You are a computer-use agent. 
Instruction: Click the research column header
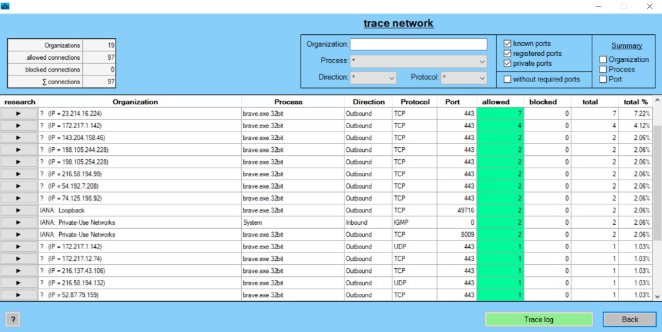[x=20, y=102]
